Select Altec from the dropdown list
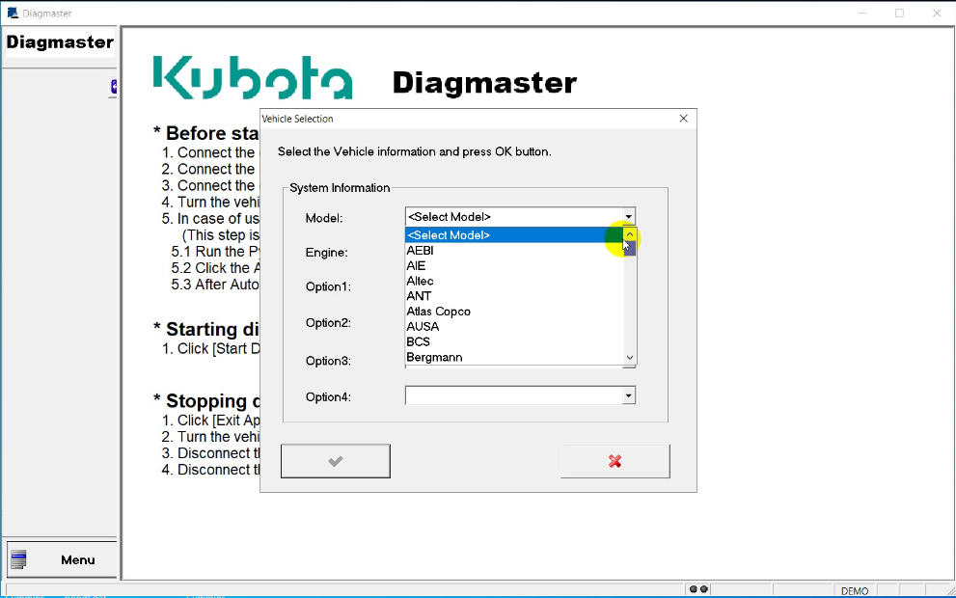This screenshot has height=598, width=956. click(421, 281)
